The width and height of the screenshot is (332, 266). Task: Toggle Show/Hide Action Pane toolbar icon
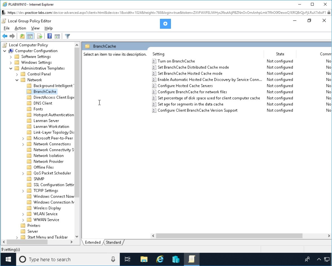coord(57,36)
